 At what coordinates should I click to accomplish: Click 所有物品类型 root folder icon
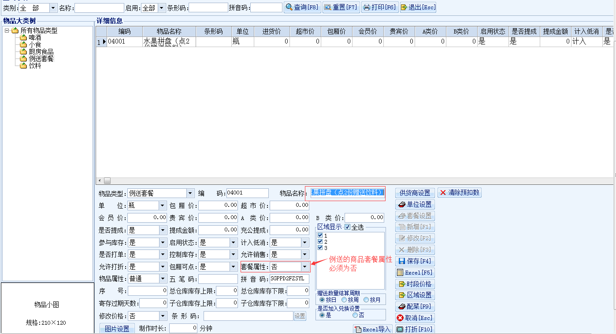pyautogui.click(x=15, y=30)
